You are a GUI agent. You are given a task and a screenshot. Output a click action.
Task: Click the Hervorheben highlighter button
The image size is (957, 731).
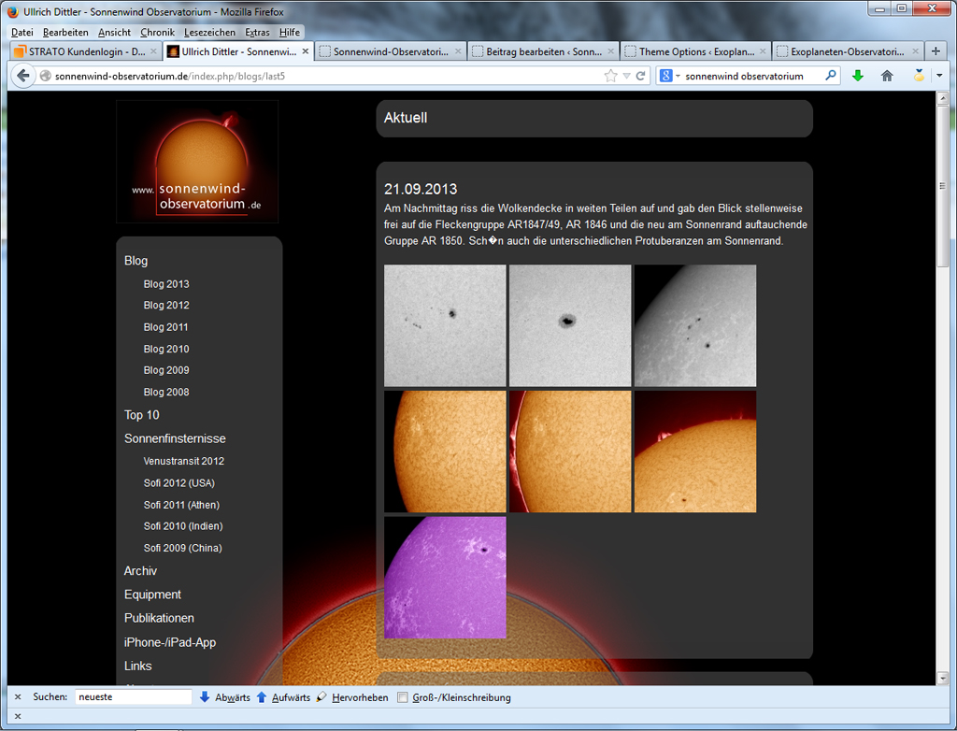coord(352,696)
